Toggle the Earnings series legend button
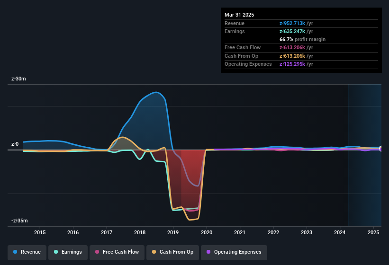 68,252
